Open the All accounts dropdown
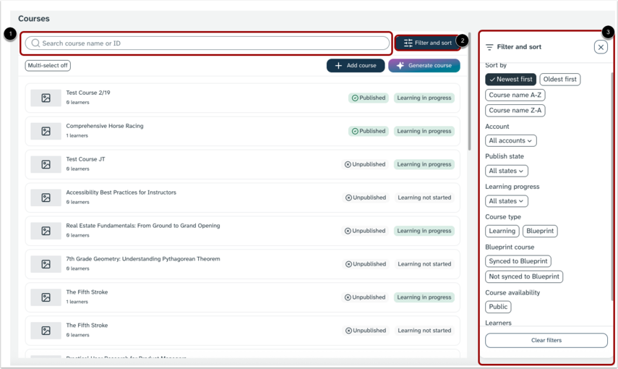Viewport: 618px width, 369px height. pyautogui.click(x=511, y=140)
